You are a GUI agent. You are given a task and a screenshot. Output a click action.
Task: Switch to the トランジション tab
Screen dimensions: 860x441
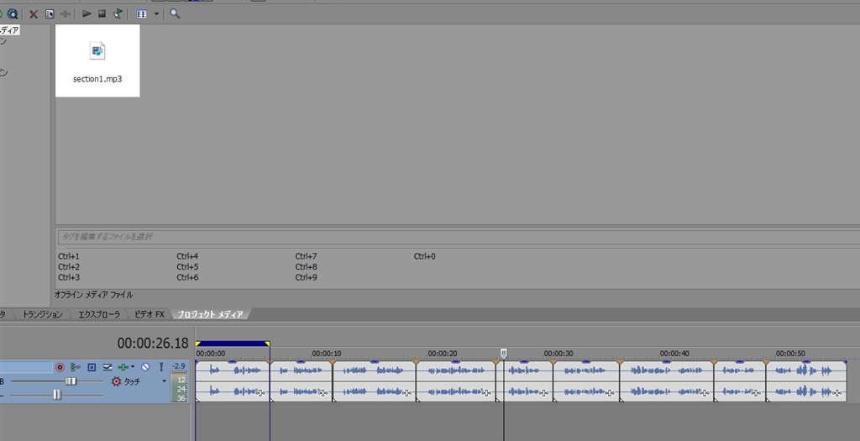tap(42, 314)
